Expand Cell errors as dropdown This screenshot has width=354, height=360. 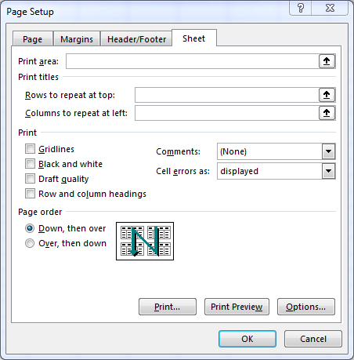328,171
